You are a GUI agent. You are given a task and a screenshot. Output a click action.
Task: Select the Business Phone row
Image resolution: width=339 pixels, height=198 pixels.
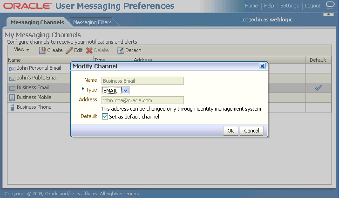[34, 107]
